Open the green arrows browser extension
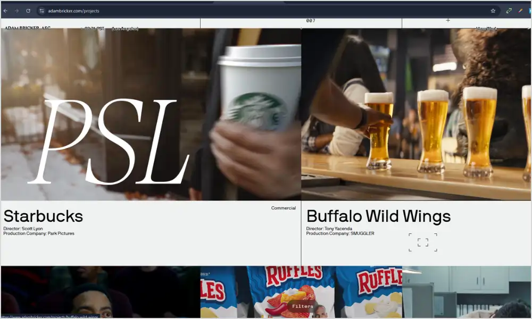 509,11
